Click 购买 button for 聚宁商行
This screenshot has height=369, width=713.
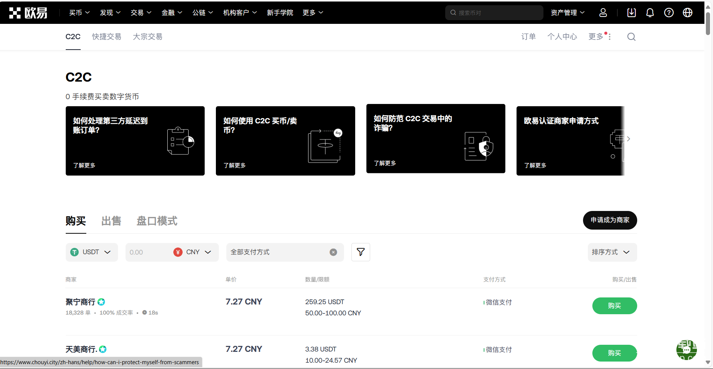click(x=614, y=306)
